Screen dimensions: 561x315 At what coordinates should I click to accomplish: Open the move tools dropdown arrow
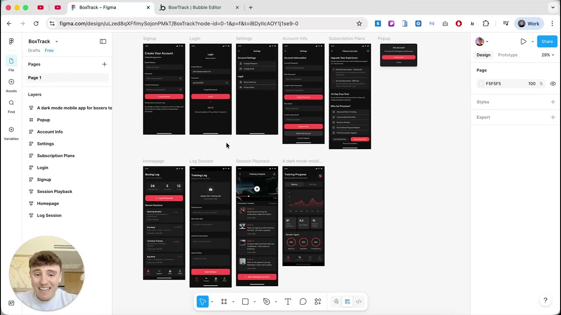[x=212, y=301]
